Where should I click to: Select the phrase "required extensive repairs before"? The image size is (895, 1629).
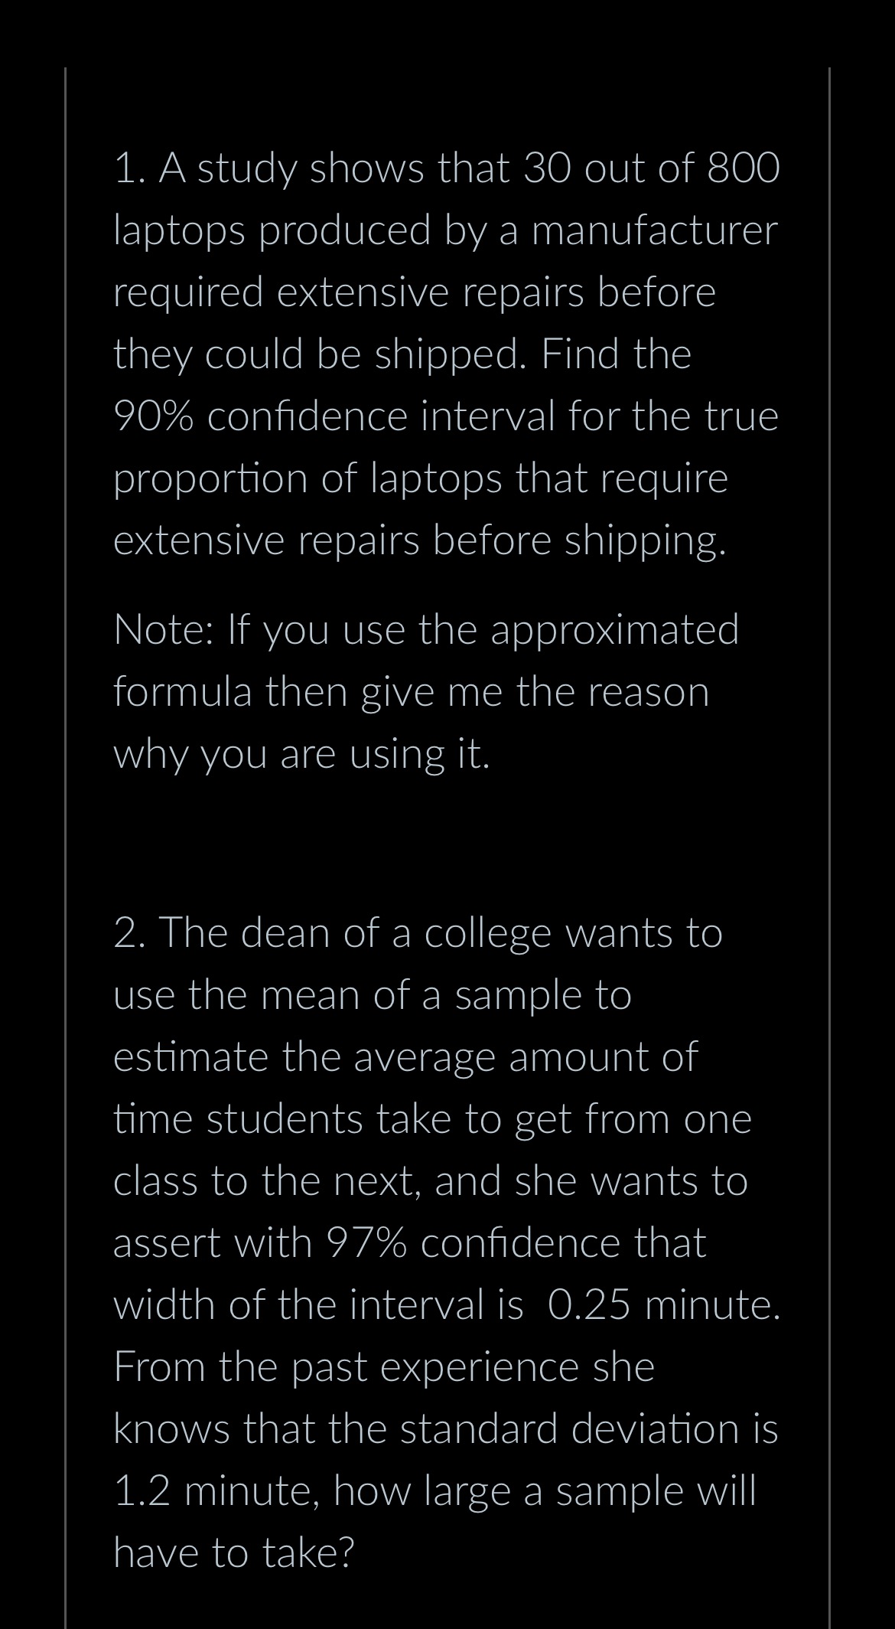415,292
